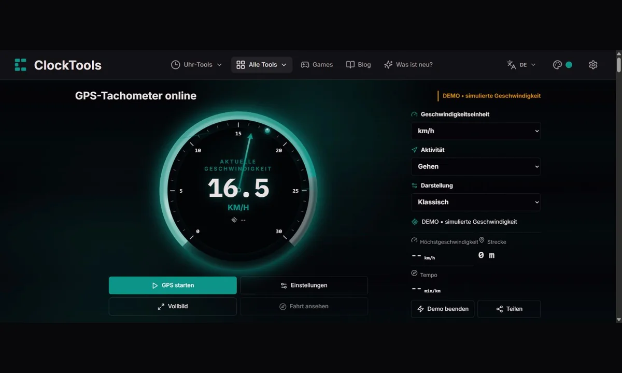Screen dimensions: 622x373
Task: Click the book icon beside Blog
Action: pyautogui.click(x=350, y=65)
